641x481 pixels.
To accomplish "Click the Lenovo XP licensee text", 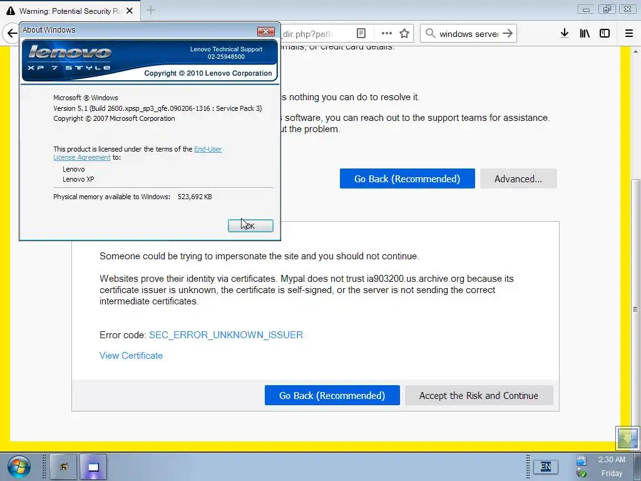I will point(78,179).
